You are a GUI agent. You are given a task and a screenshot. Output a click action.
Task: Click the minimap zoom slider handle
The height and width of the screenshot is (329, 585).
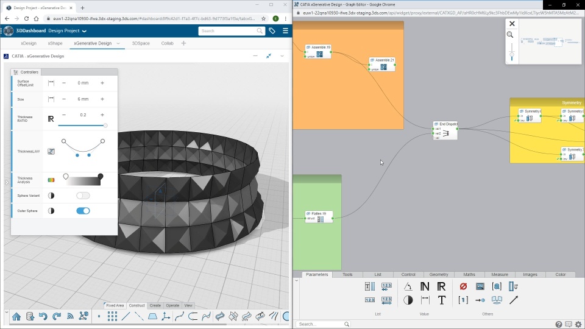[x=512, y=55]
